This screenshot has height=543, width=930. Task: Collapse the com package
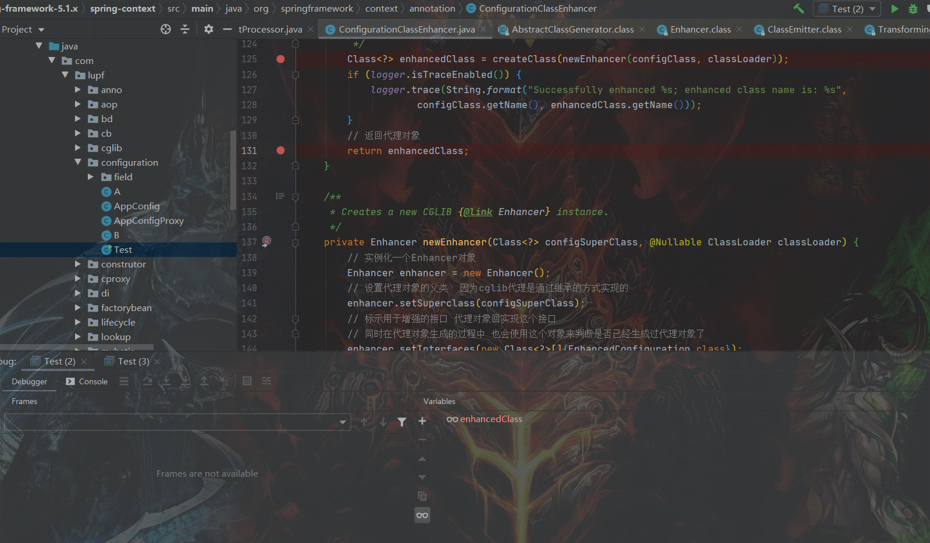coord(52,60)
